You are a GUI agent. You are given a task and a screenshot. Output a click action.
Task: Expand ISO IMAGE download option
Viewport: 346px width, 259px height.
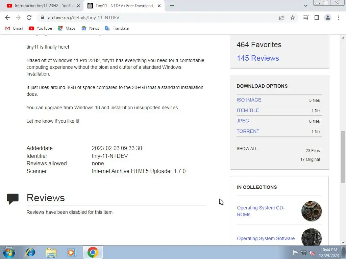coord(249,100)
